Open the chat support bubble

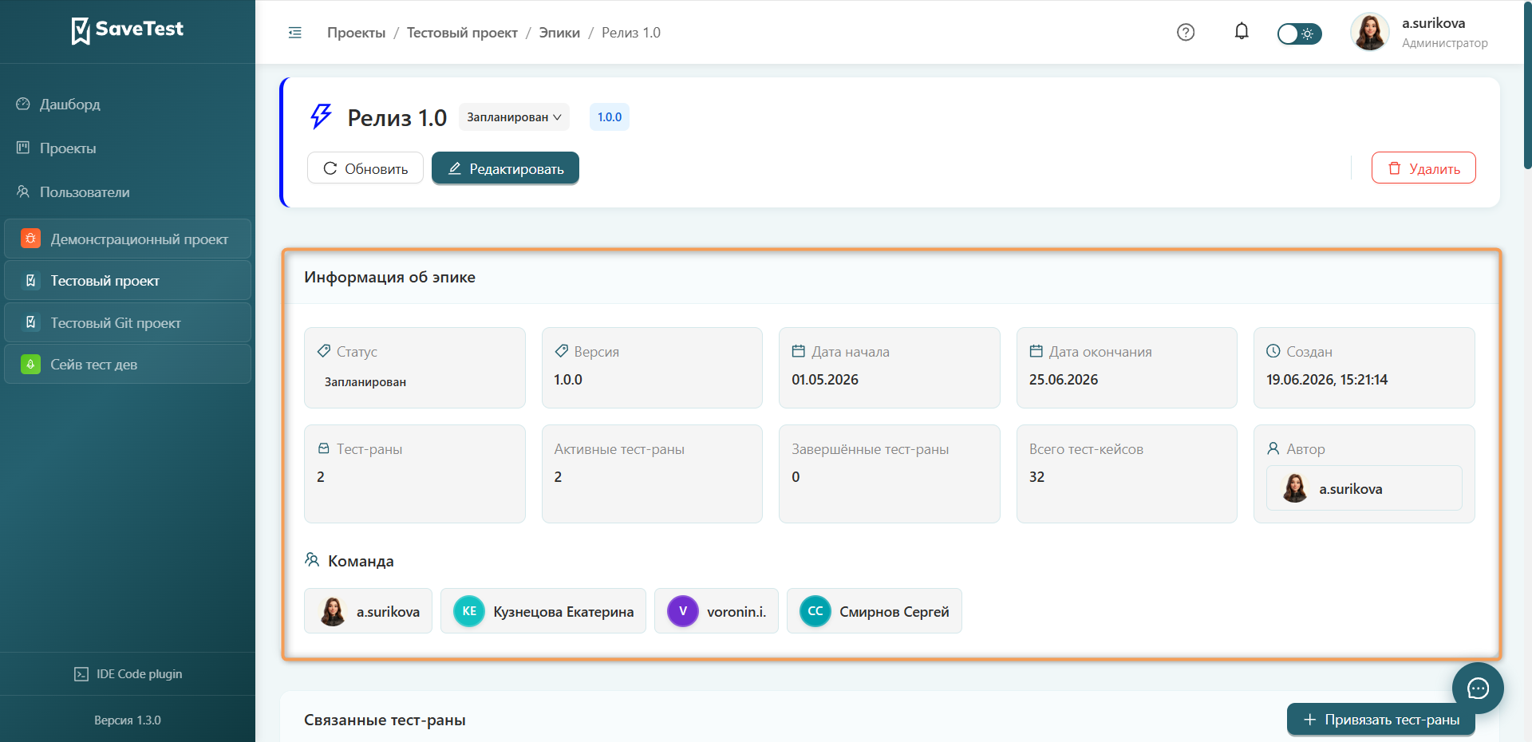click(x=1478, y=688)
